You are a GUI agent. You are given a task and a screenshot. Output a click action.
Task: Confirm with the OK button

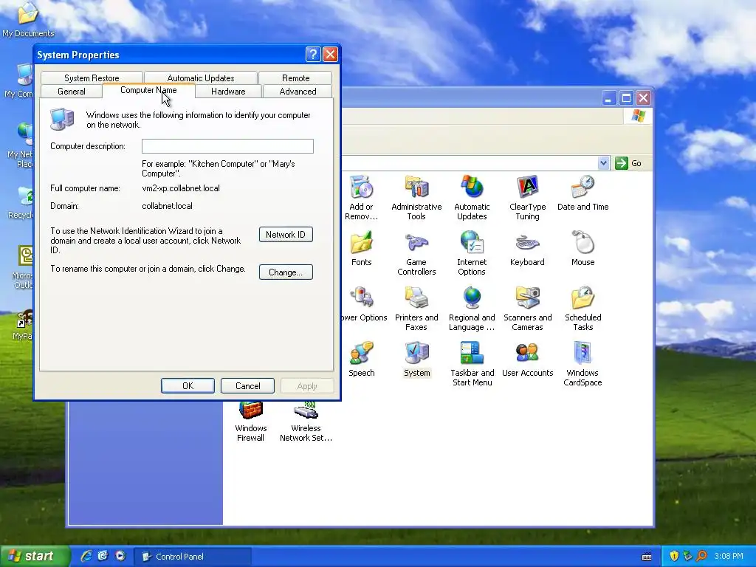click(x=188, y=385)
